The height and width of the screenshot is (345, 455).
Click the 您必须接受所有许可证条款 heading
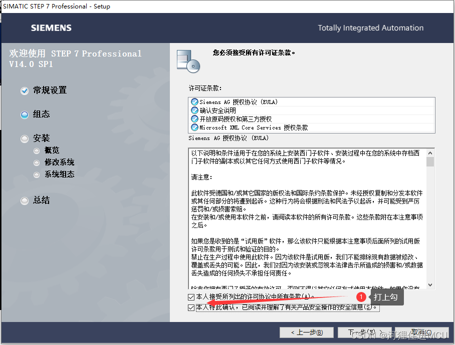click(x=254, y=52)
